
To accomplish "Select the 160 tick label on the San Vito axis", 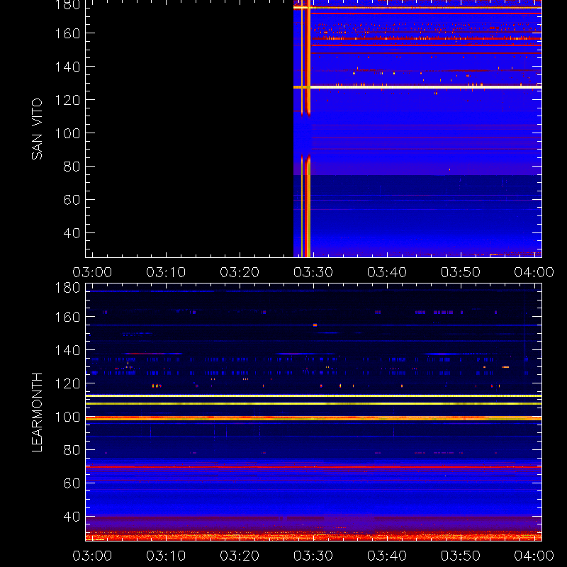I will point(67,33).
